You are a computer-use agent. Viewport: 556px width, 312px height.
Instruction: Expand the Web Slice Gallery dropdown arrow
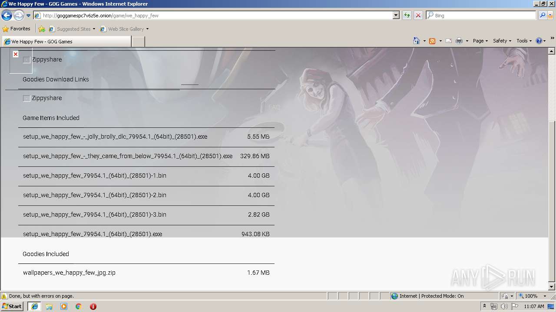(147, 29)
